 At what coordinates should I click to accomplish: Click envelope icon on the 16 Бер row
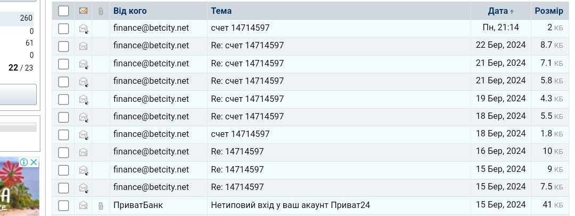[x=83, y=152]
